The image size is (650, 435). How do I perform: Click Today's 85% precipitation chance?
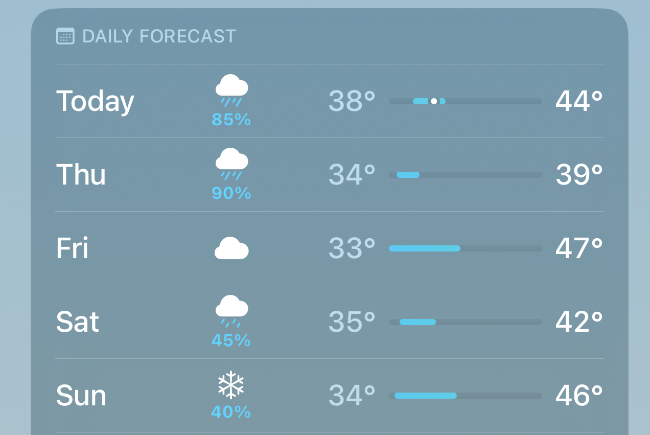click(x=231, y=120)
